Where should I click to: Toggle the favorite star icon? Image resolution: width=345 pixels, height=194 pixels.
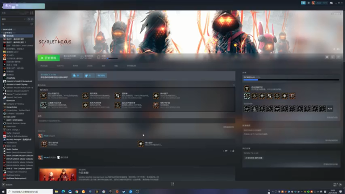tap(339, 57)
